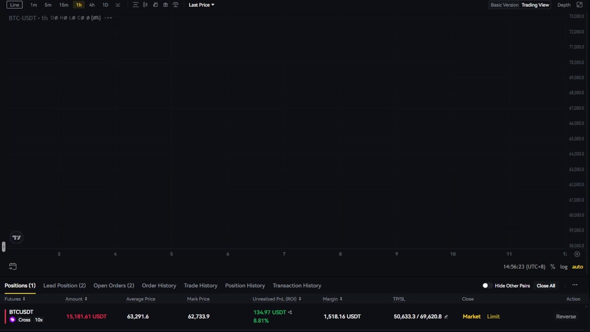Select the Trading View chart
This screenshot has height=332, width=590.
[535, 5]
